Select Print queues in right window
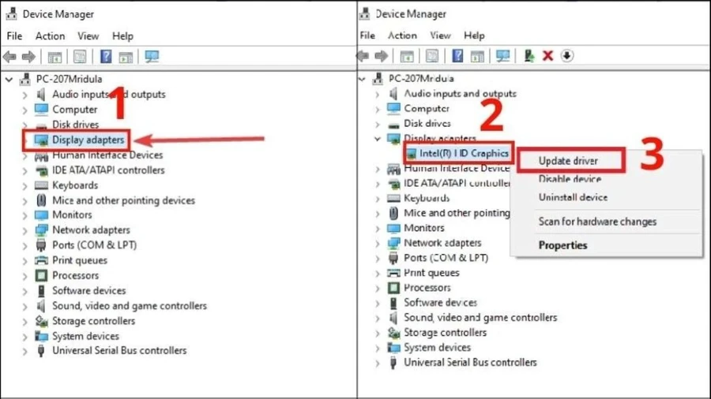This screenshot has width=711, height=399. pos(431,273)
